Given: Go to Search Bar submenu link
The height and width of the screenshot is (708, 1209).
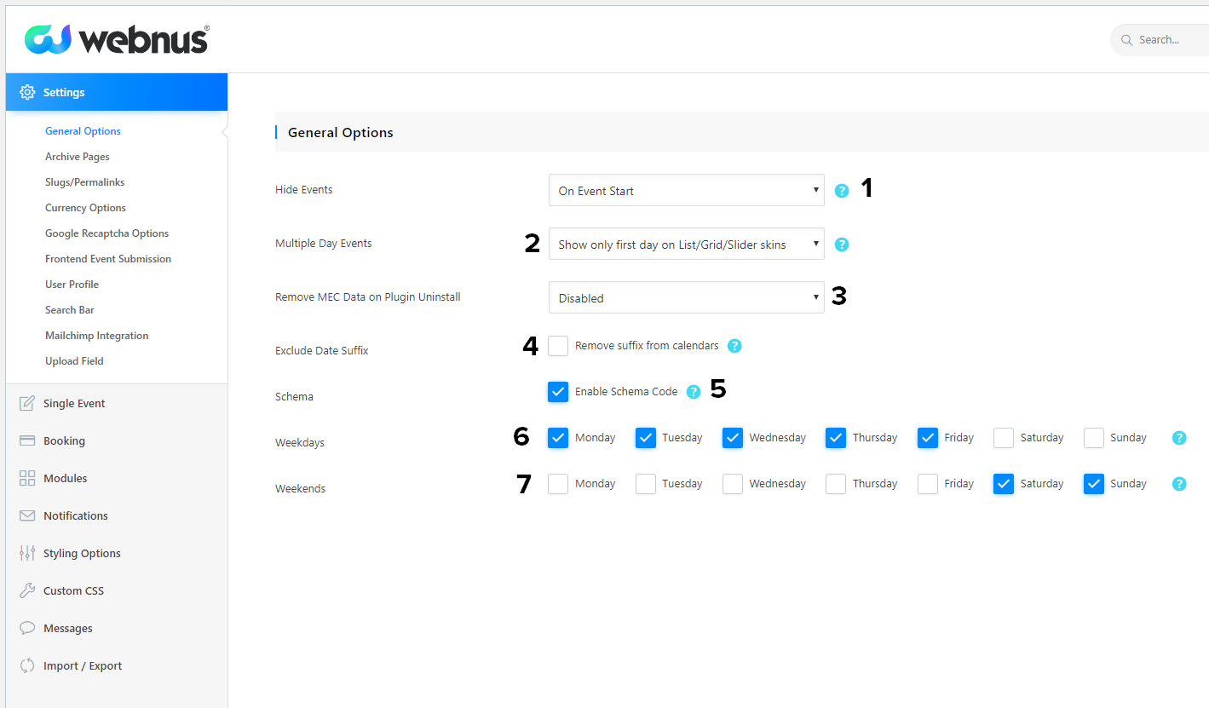Looking at the screenshot, I should coord(70,310).
